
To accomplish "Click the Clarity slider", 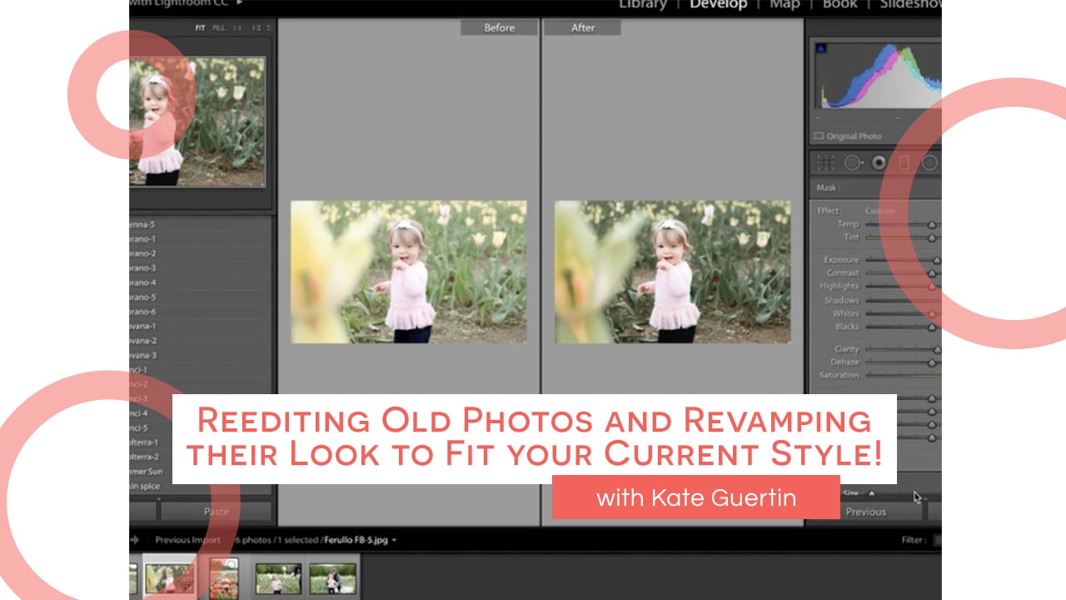I will pyautogui.click(x=902, y=349).
